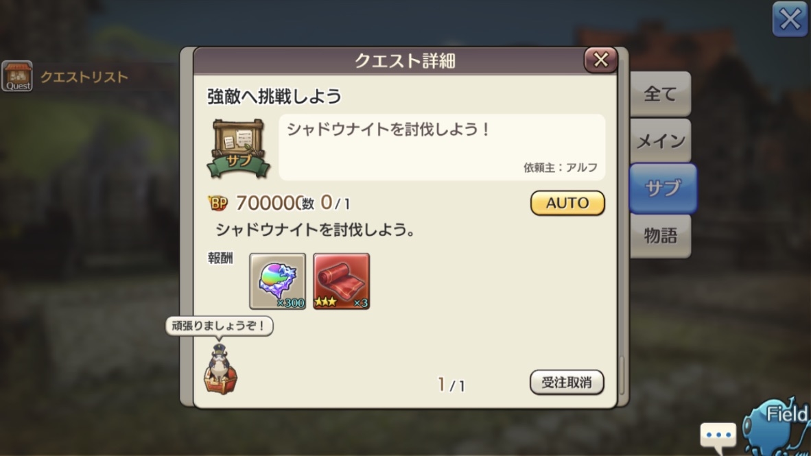Click the quest description text box
This screenshot has width=811, height=456.
(x=442, y=147)
